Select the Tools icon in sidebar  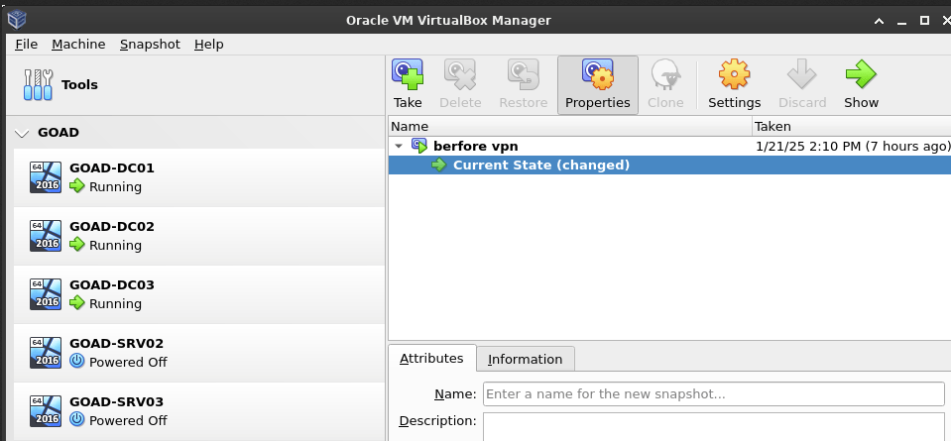37,85
